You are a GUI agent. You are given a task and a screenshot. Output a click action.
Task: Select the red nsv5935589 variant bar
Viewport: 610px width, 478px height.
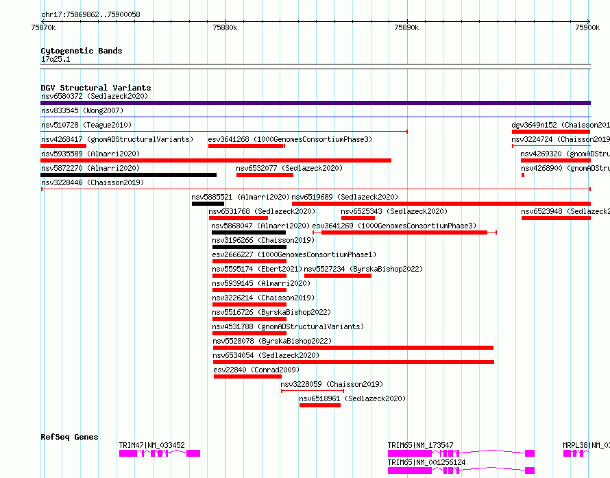click(216, 160)
